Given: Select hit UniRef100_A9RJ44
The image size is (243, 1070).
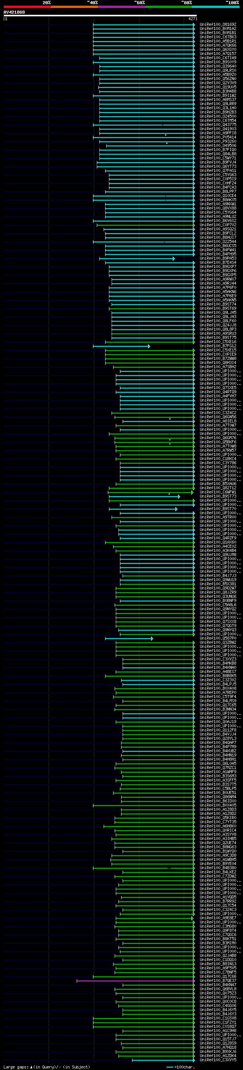Looking at the screenshot, I should click(218, 283).
